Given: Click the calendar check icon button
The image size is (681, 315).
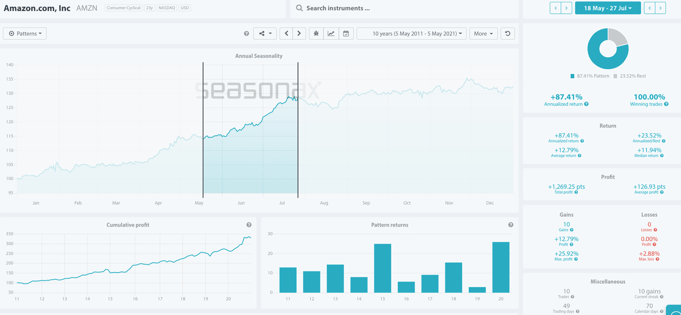Looking at the screenshot, I should pos(346,34).
